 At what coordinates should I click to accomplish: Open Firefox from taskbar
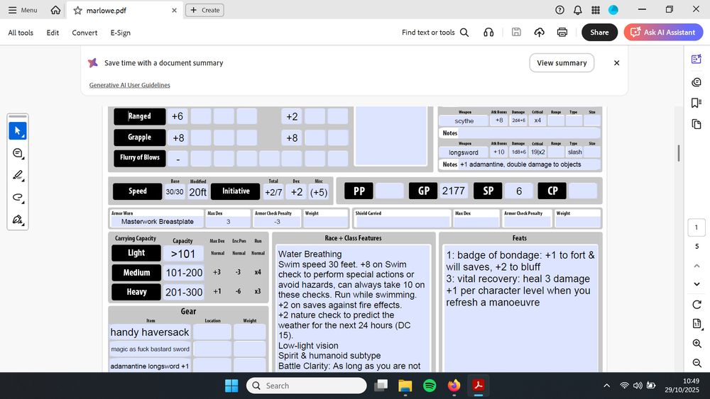pos(454,386)
